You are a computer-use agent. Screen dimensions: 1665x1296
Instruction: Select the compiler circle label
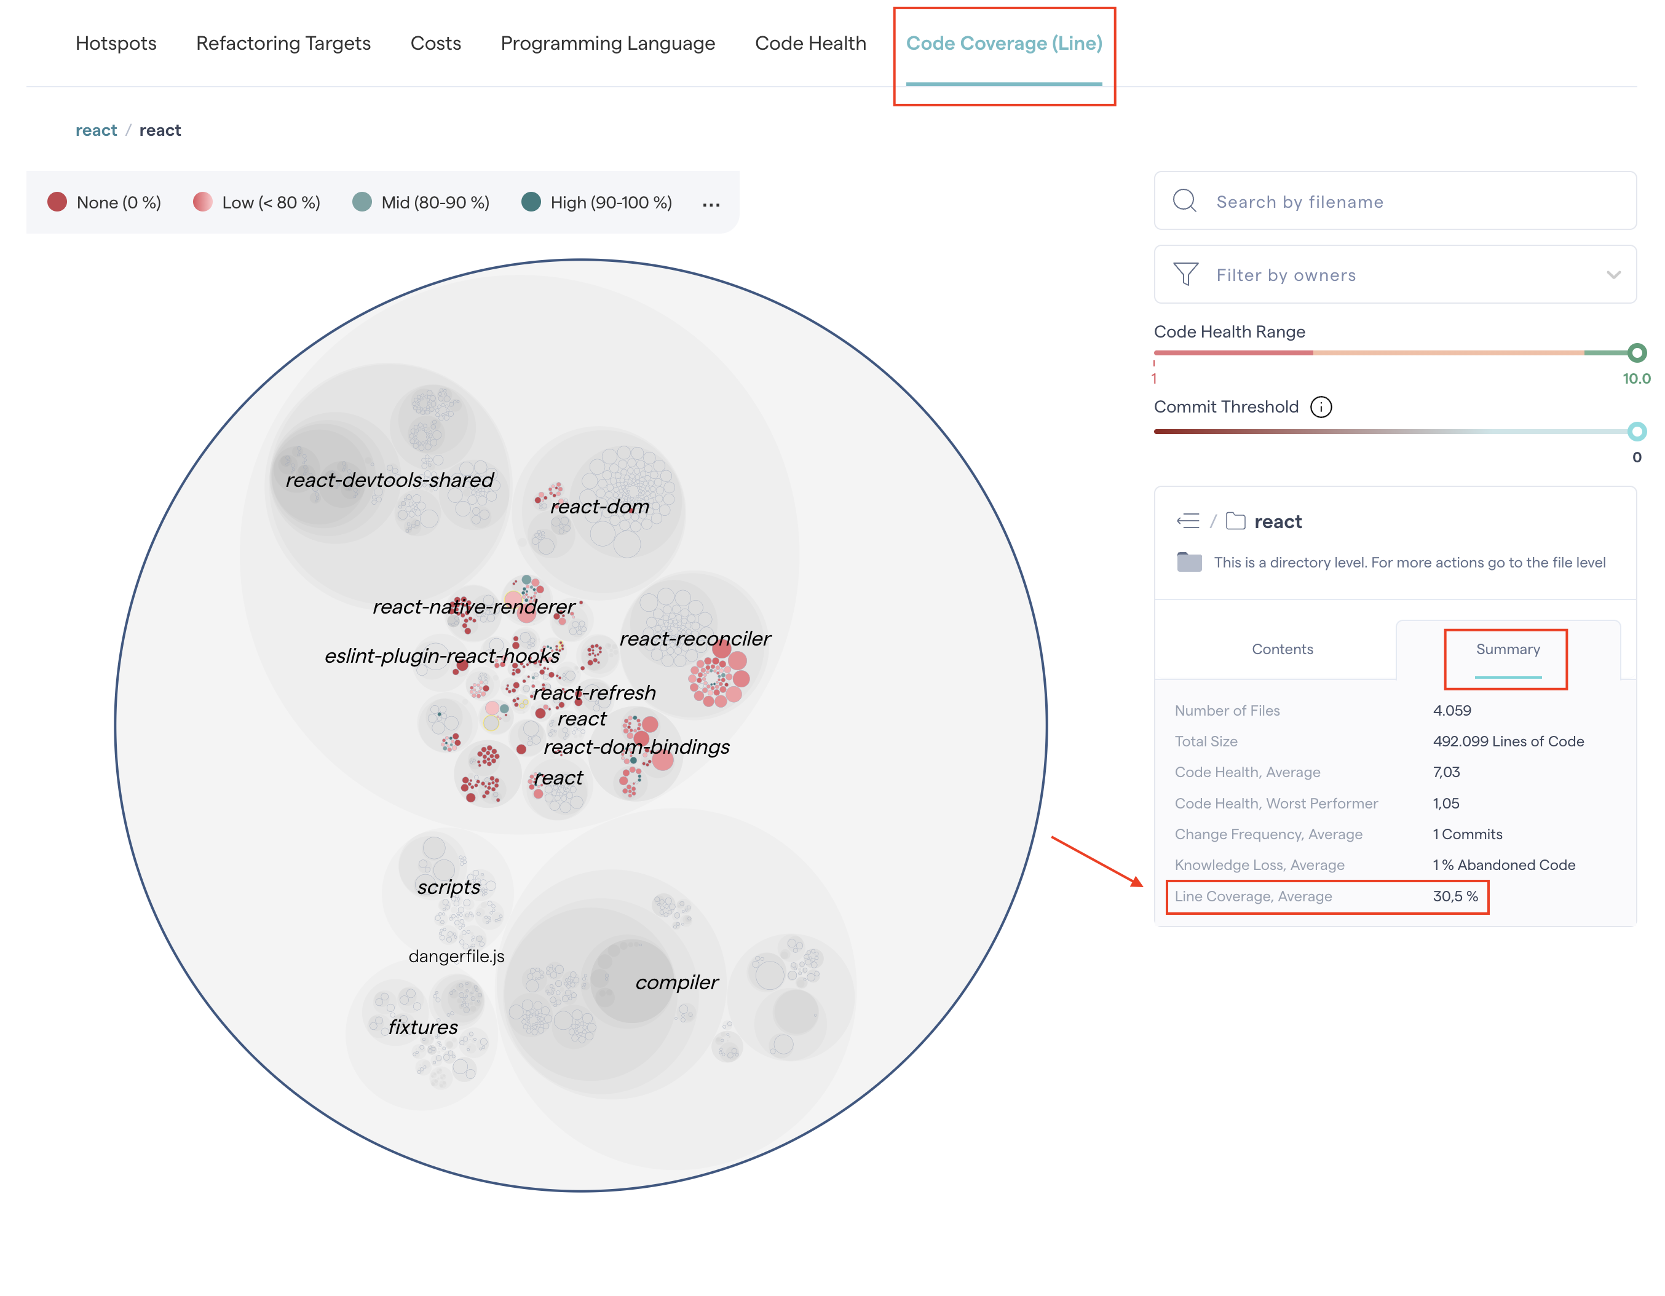tap(676, 982)
